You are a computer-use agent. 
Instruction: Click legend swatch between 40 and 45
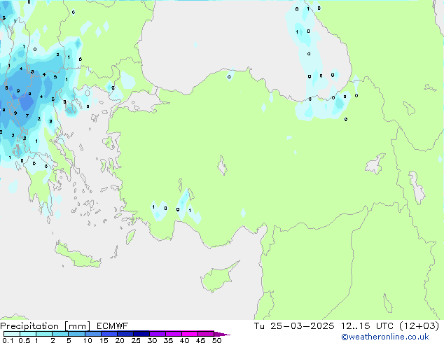[190, 334]
